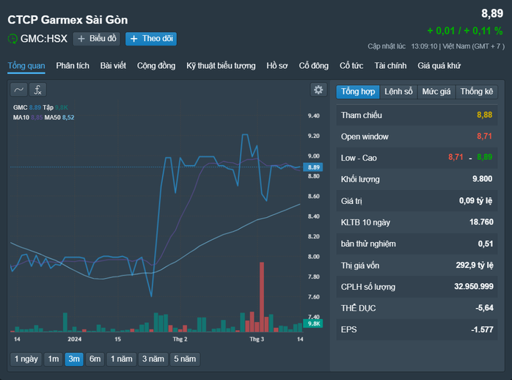
Task: Click the GMC 8.89 chart legend
Action: (x=27, y=107)
